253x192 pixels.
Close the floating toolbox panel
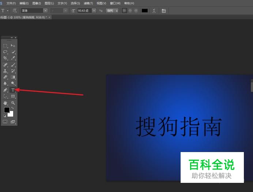click(x=15, y=37)
